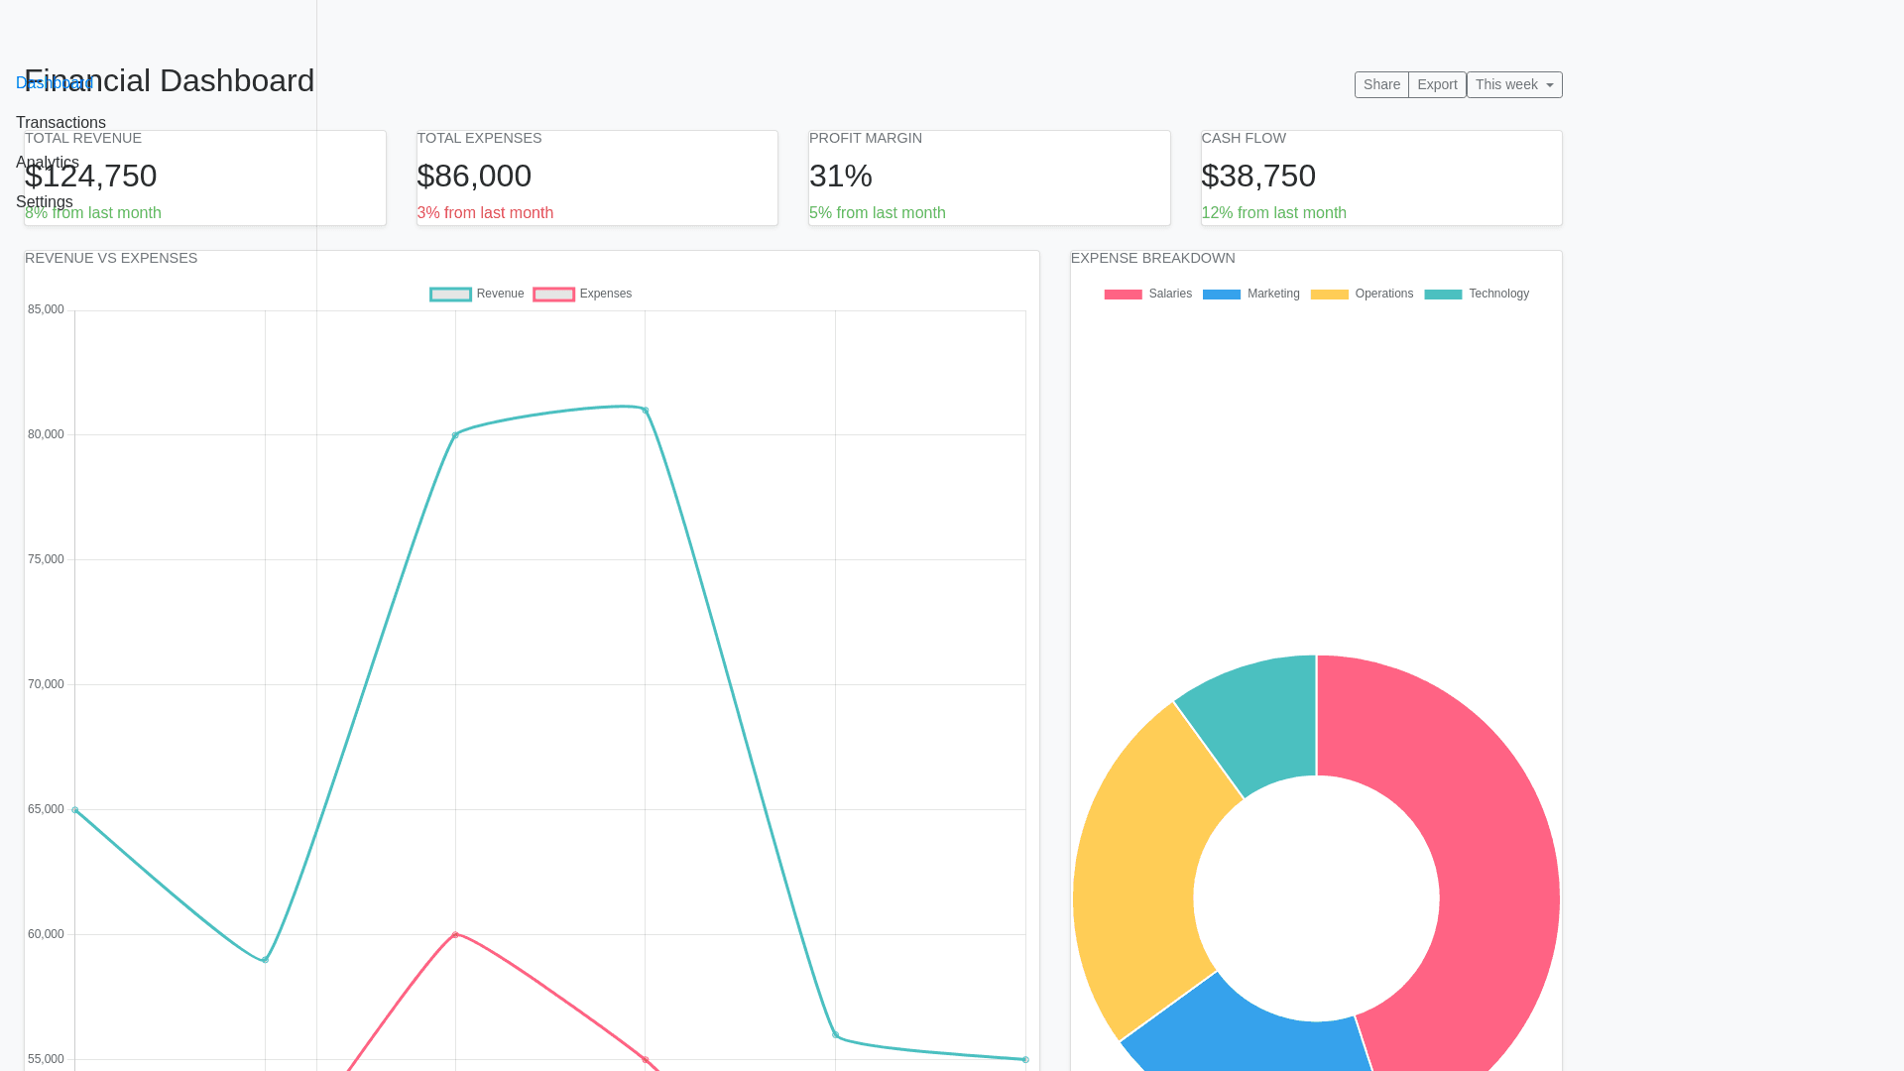Toggle Revenue dataset in chart legend

(x=477, y=295)
